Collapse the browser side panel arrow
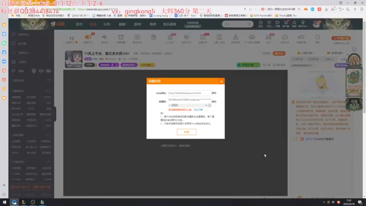 (4, 194)
